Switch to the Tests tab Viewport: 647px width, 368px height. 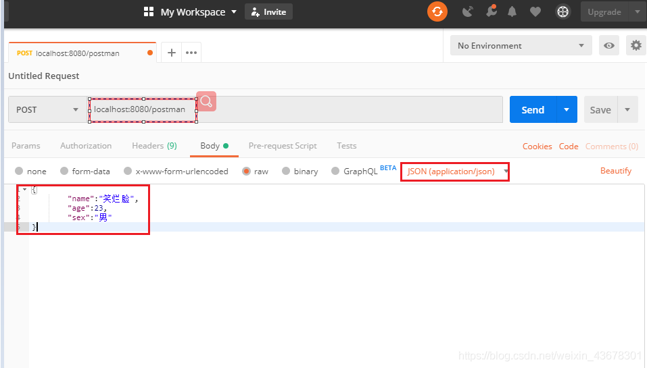347,145
